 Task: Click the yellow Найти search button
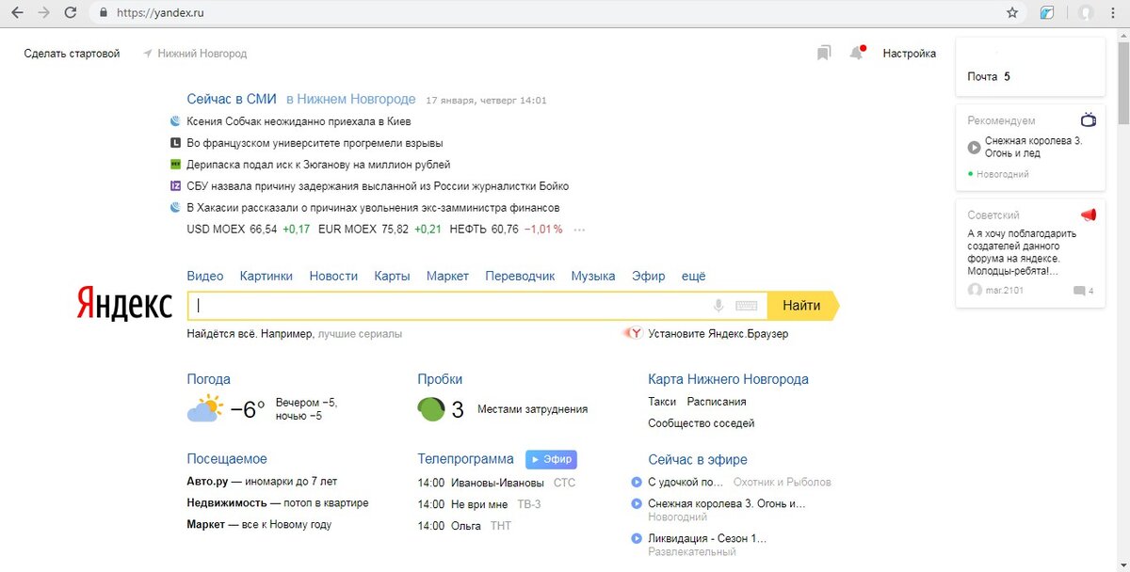pyautogui.click(x=802, y=306)
